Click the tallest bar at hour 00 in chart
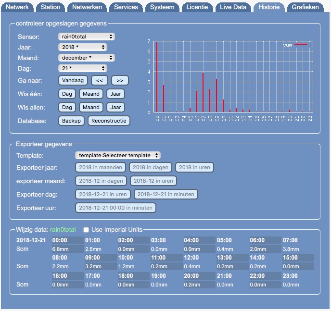 click(x=157, y=77)
